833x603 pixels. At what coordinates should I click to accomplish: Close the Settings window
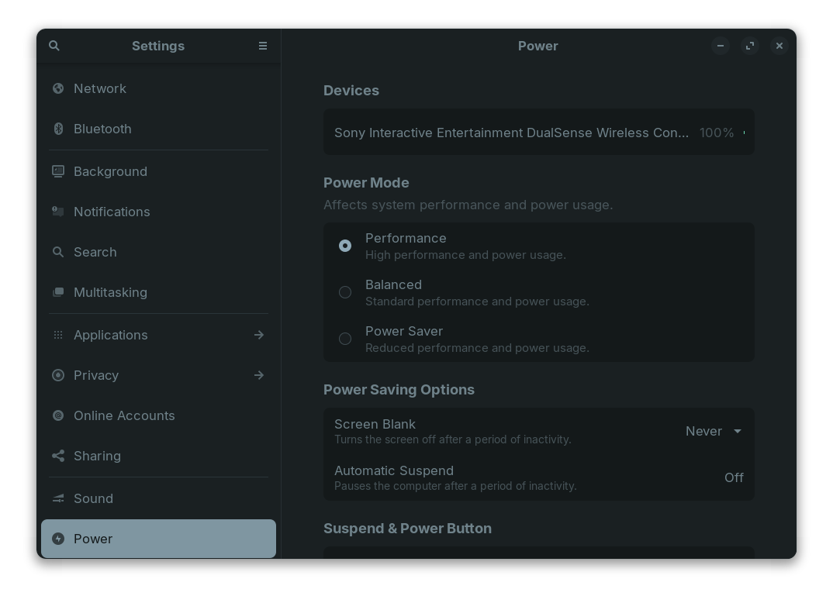click(x=779, y=46)
